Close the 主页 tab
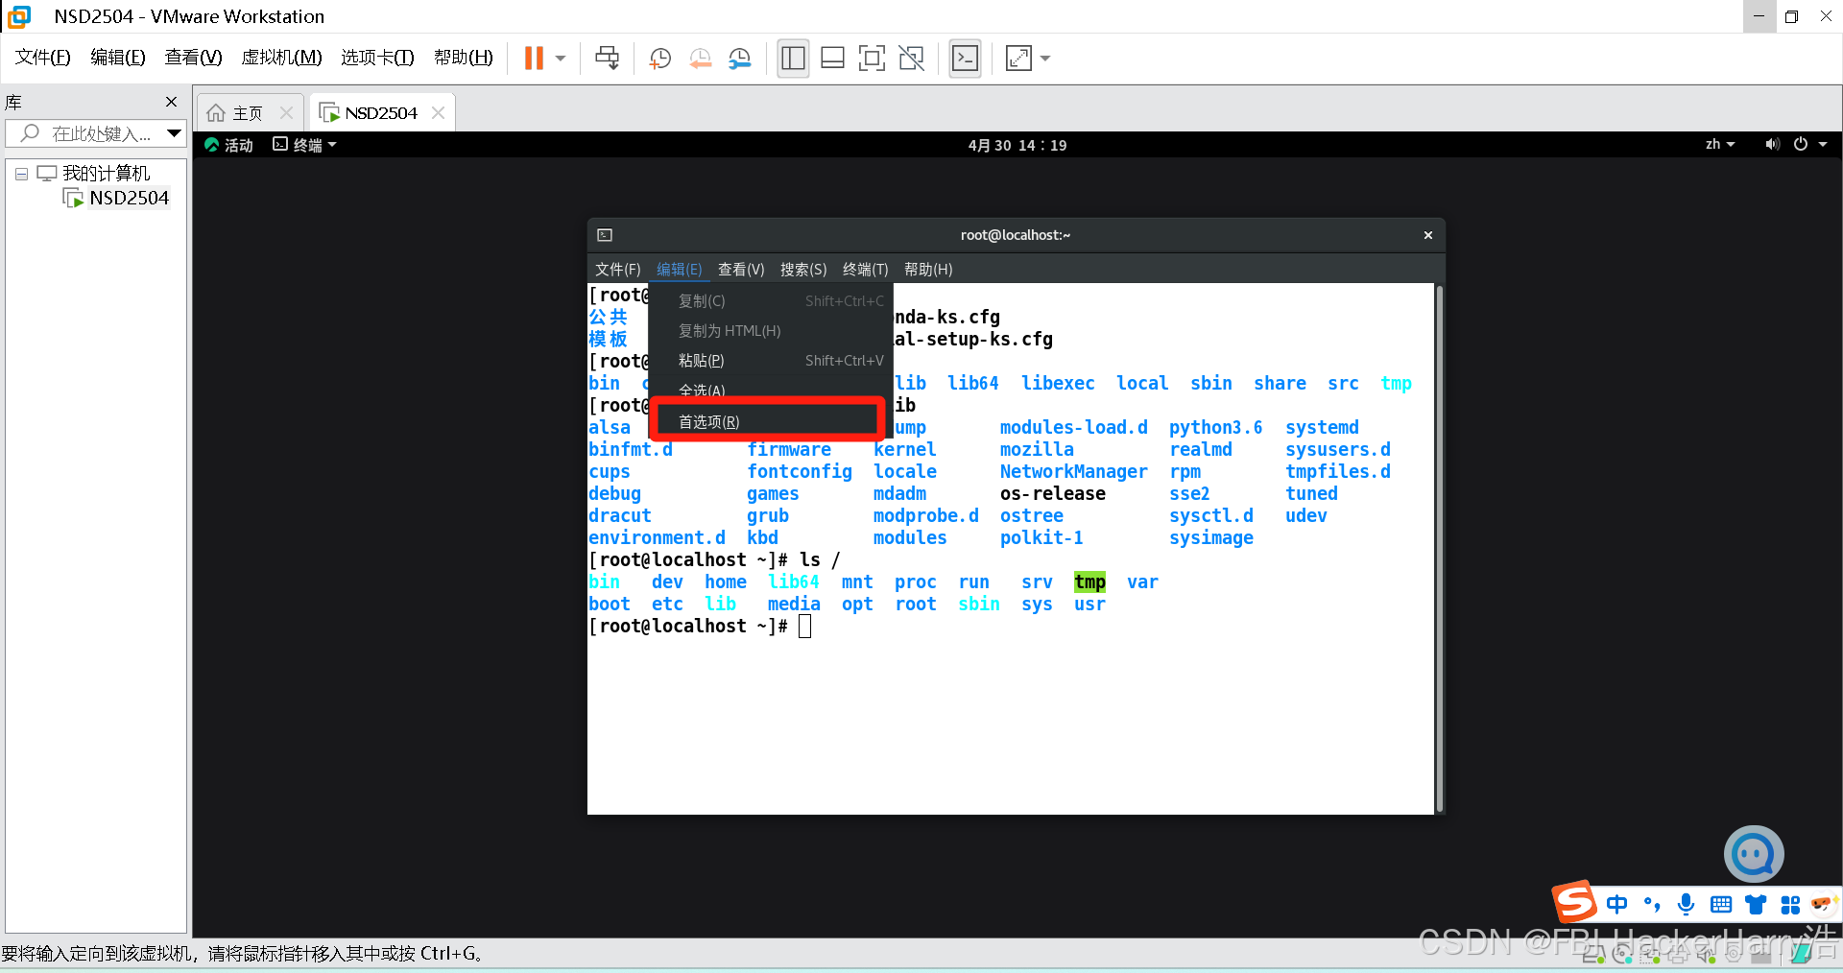 286,113
